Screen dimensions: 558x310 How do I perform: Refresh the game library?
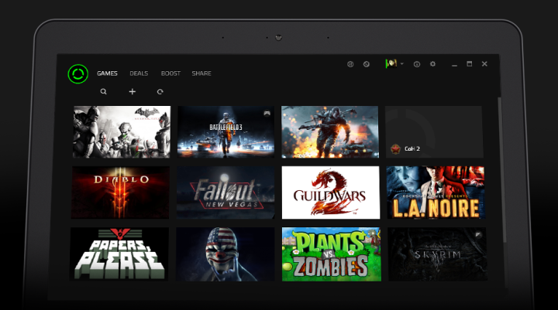click(160, 92)
